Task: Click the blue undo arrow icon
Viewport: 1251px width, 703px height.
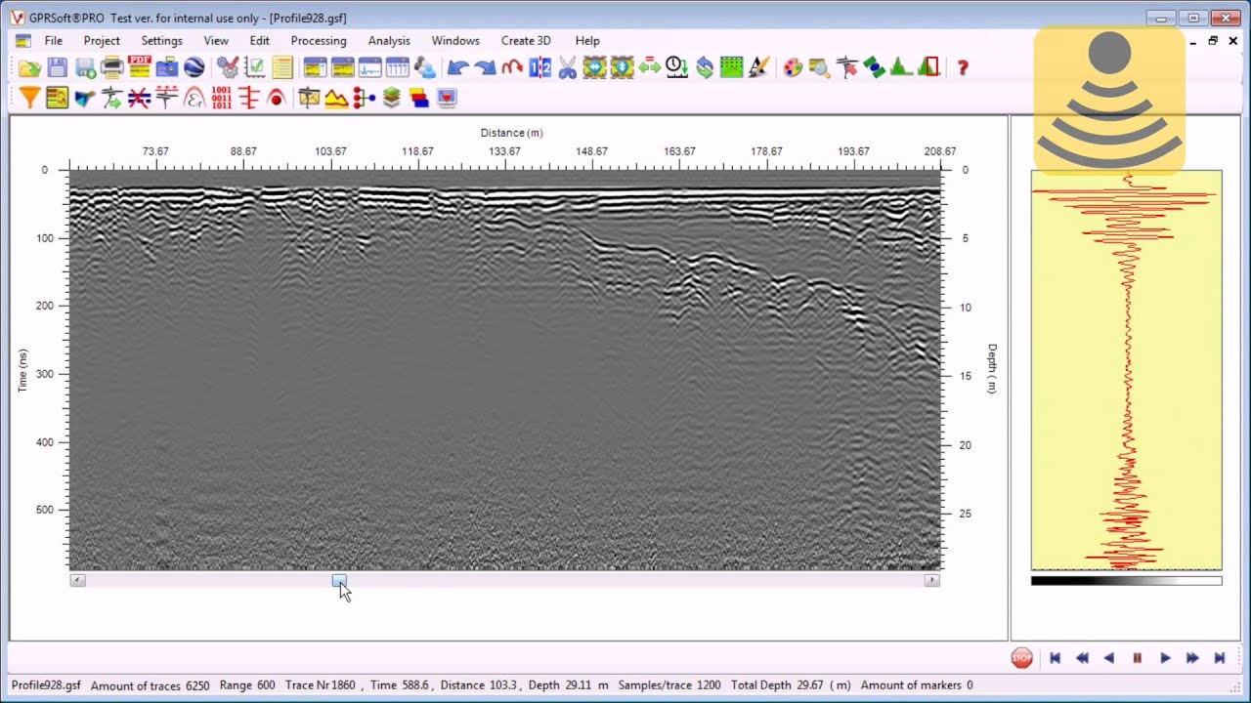Action: pyautogui.click(x=457, y=67)
